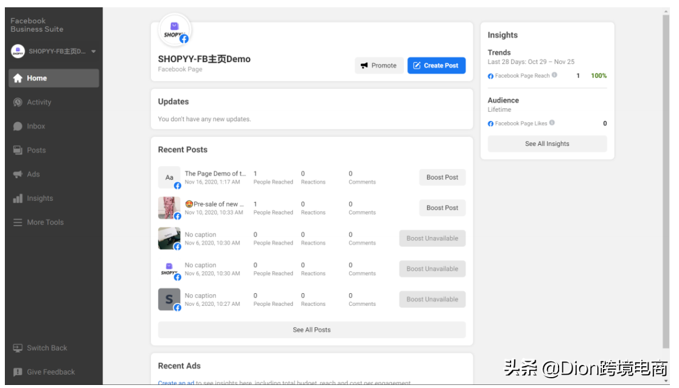This screenshot has height=388, width=679.
Task: Click the thumbnail of the 10:27 AM post
Action: [169, 299]
